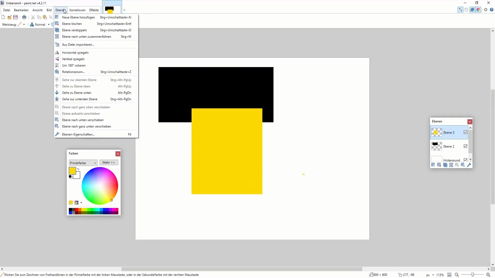Choose Ebene verdoppeln from menu
Image resolution: width=495 pixels, height=278 pixels.
(96, 30)
